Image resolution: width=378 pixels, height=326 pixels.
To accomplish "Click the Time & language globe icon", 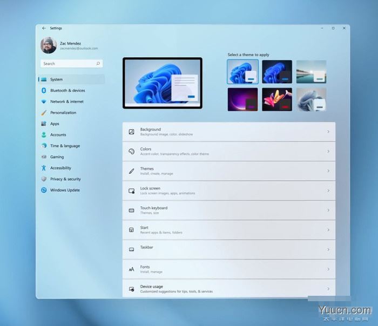I will 44,146.
